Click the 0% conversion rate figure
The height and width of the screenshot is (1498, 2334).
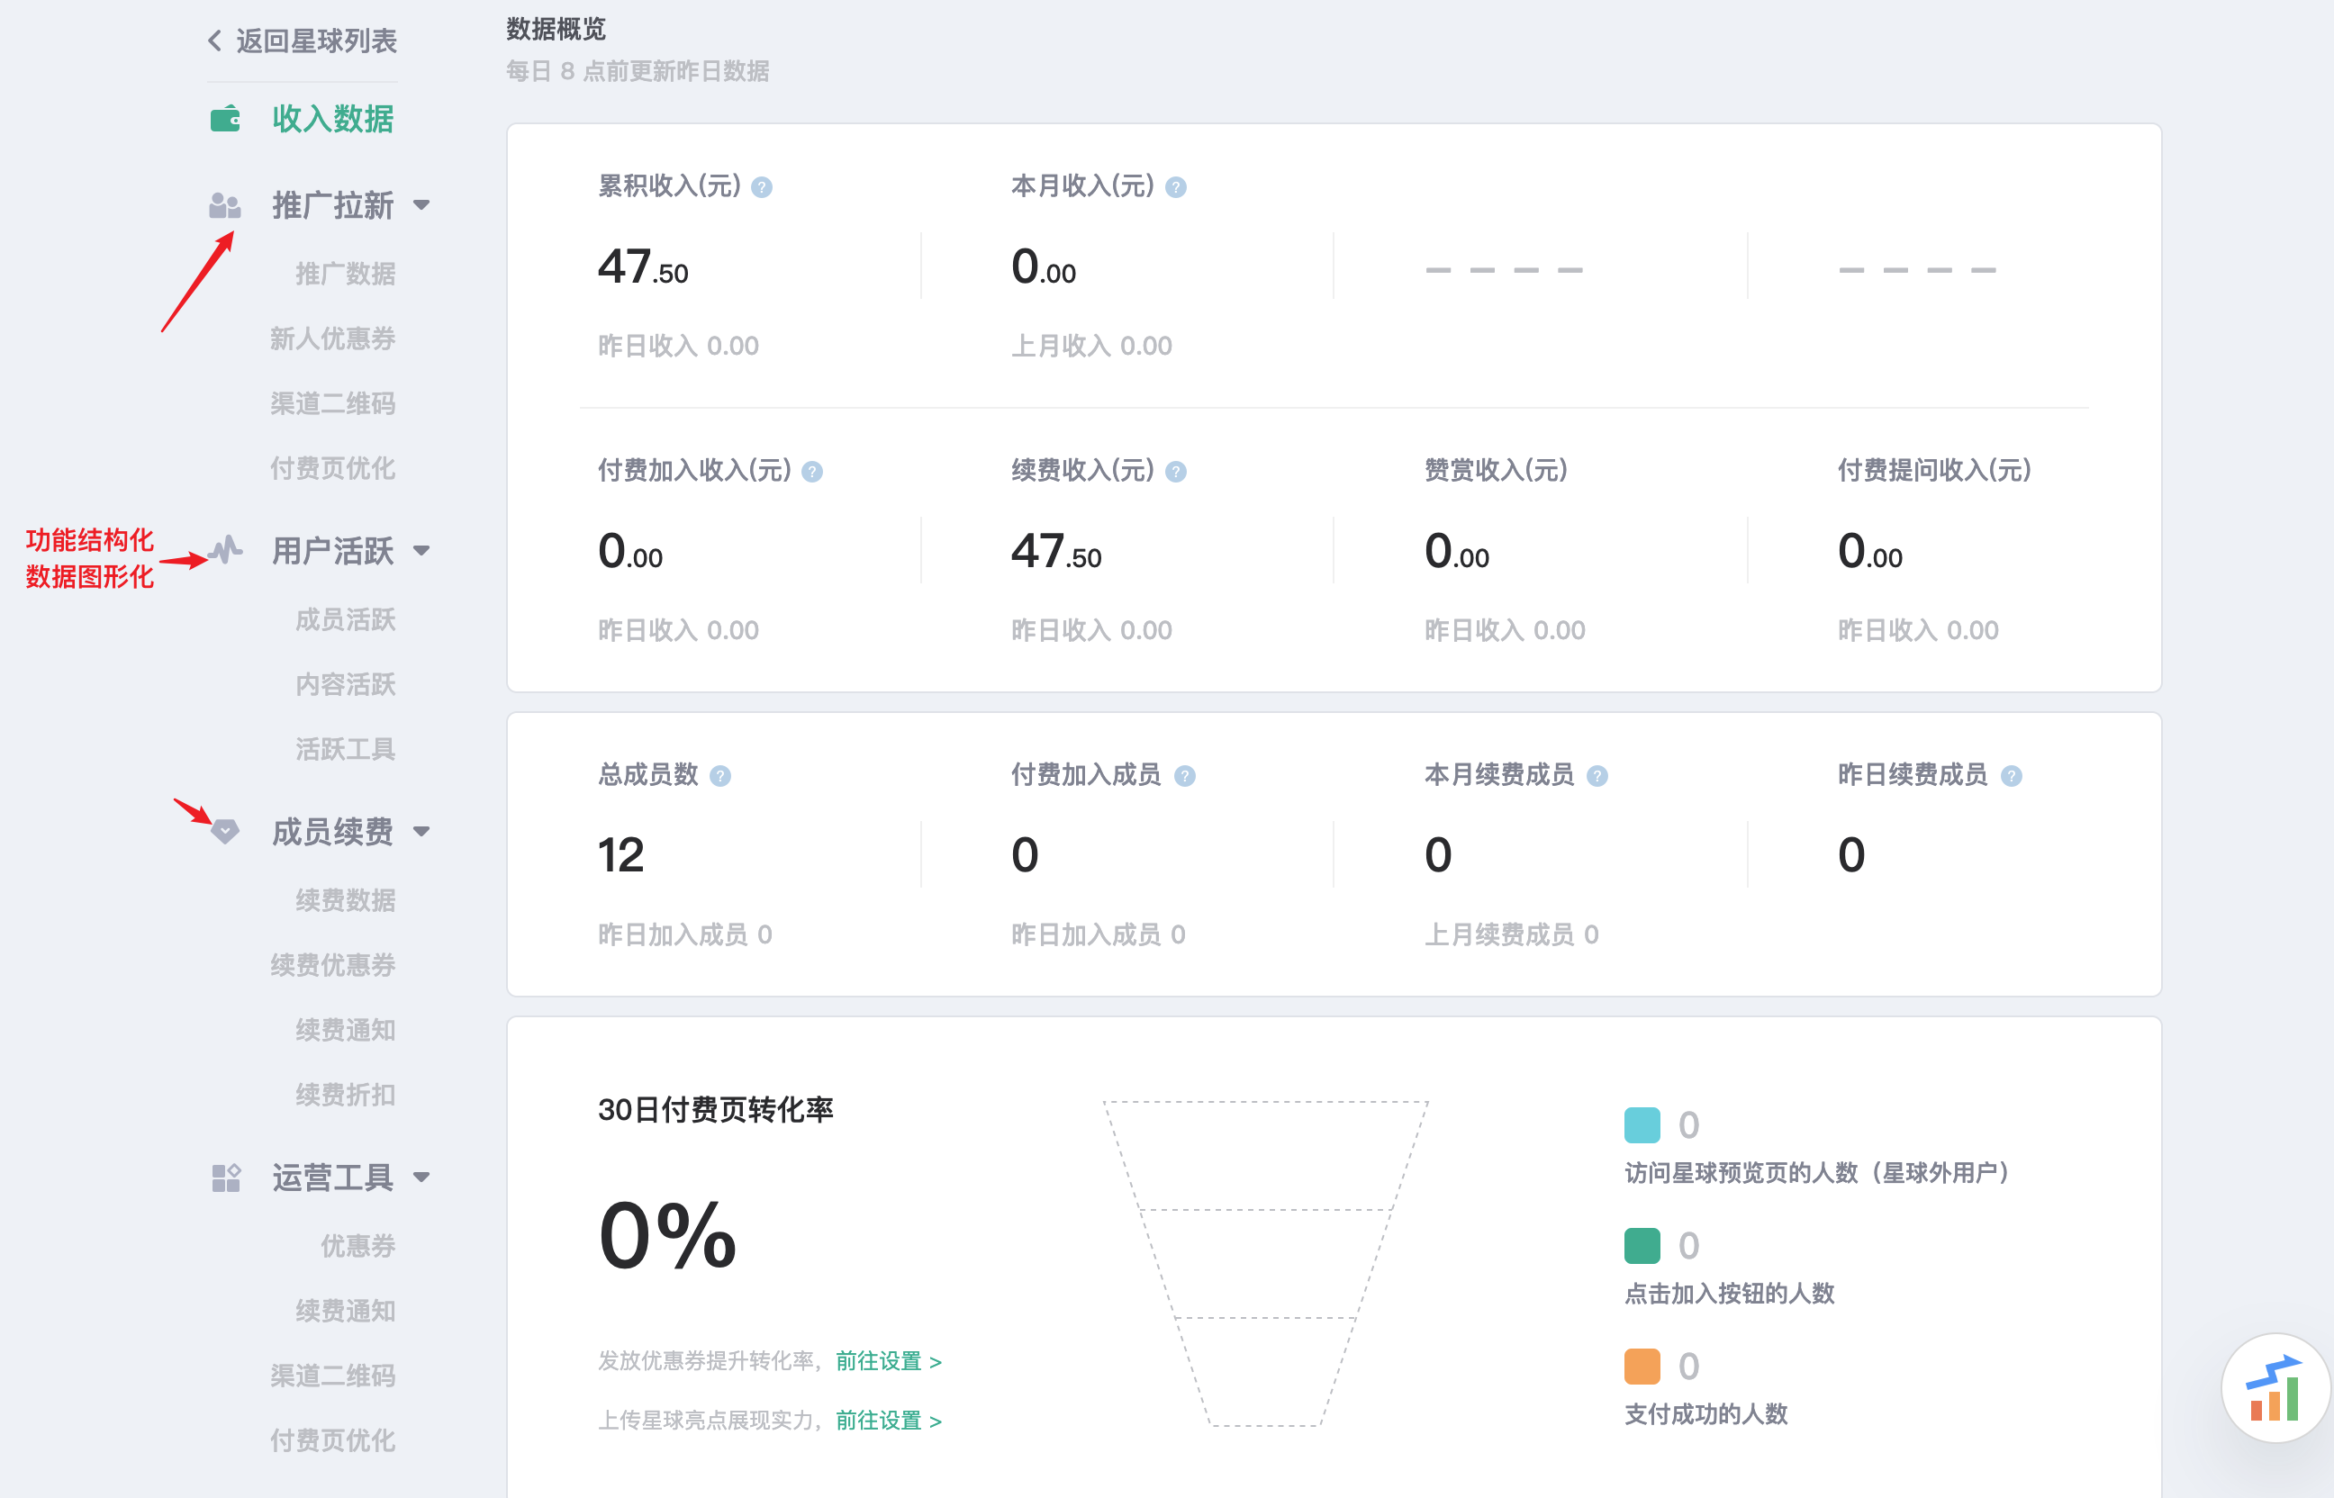(667, 1235)
